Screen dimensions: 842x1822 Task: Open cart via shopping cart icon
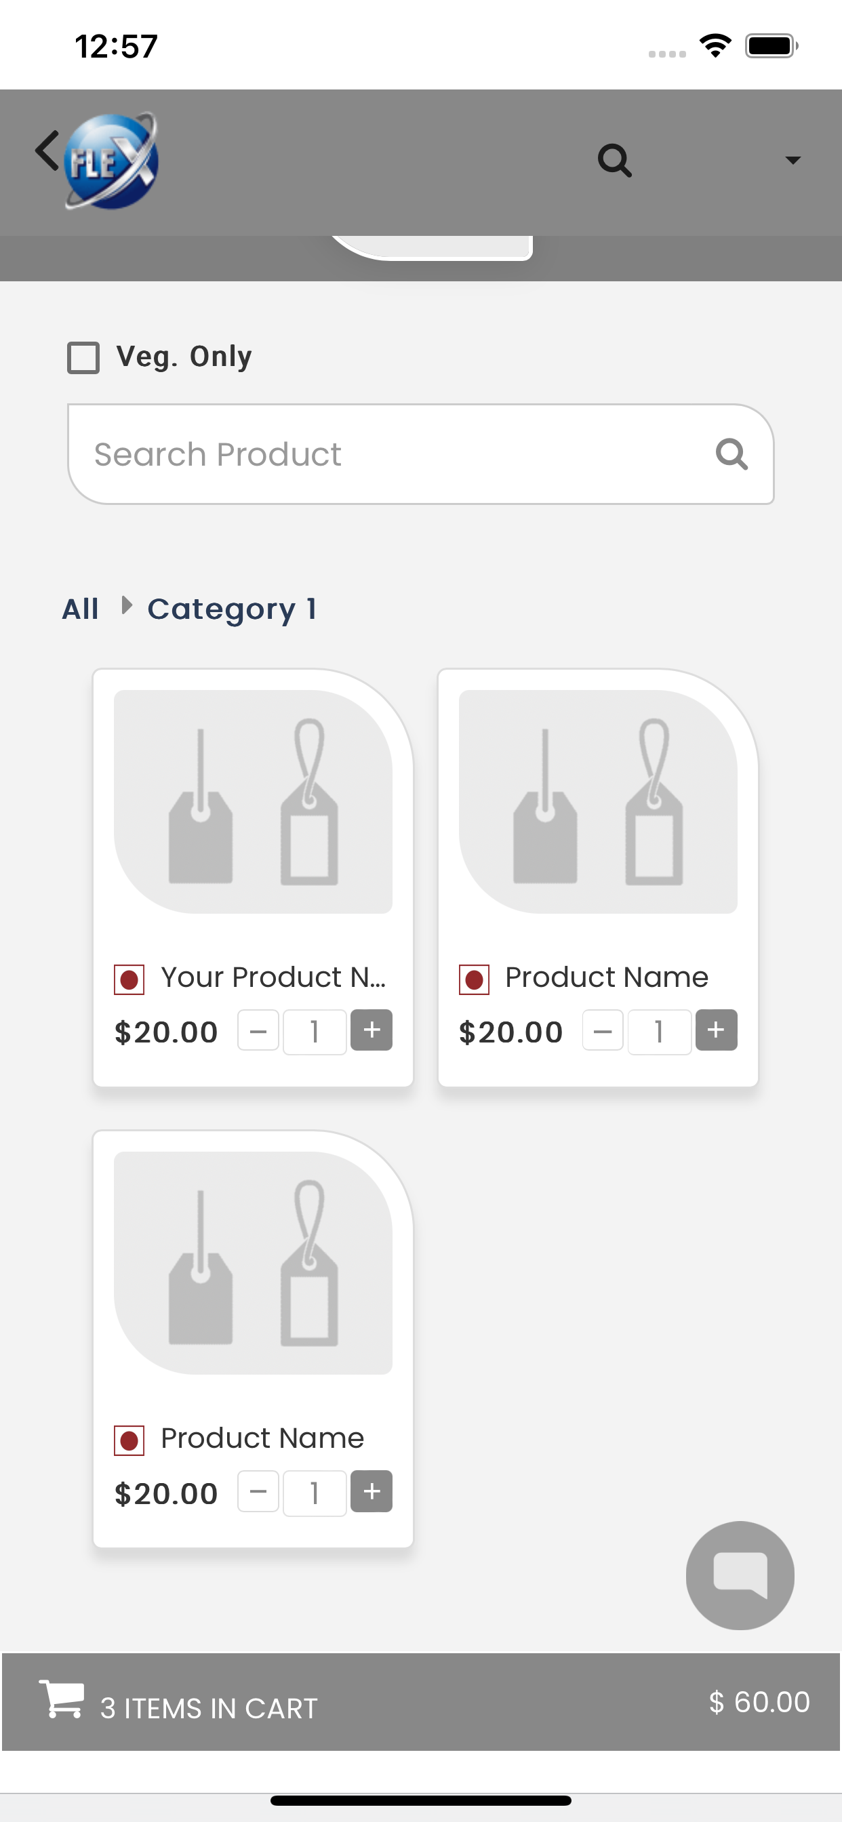tap(62, 1698)
